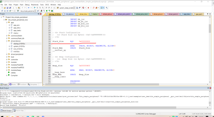The image size is (214, 117).
Task: Select system_fr1010.c in project tree
Action: (19, 46)
